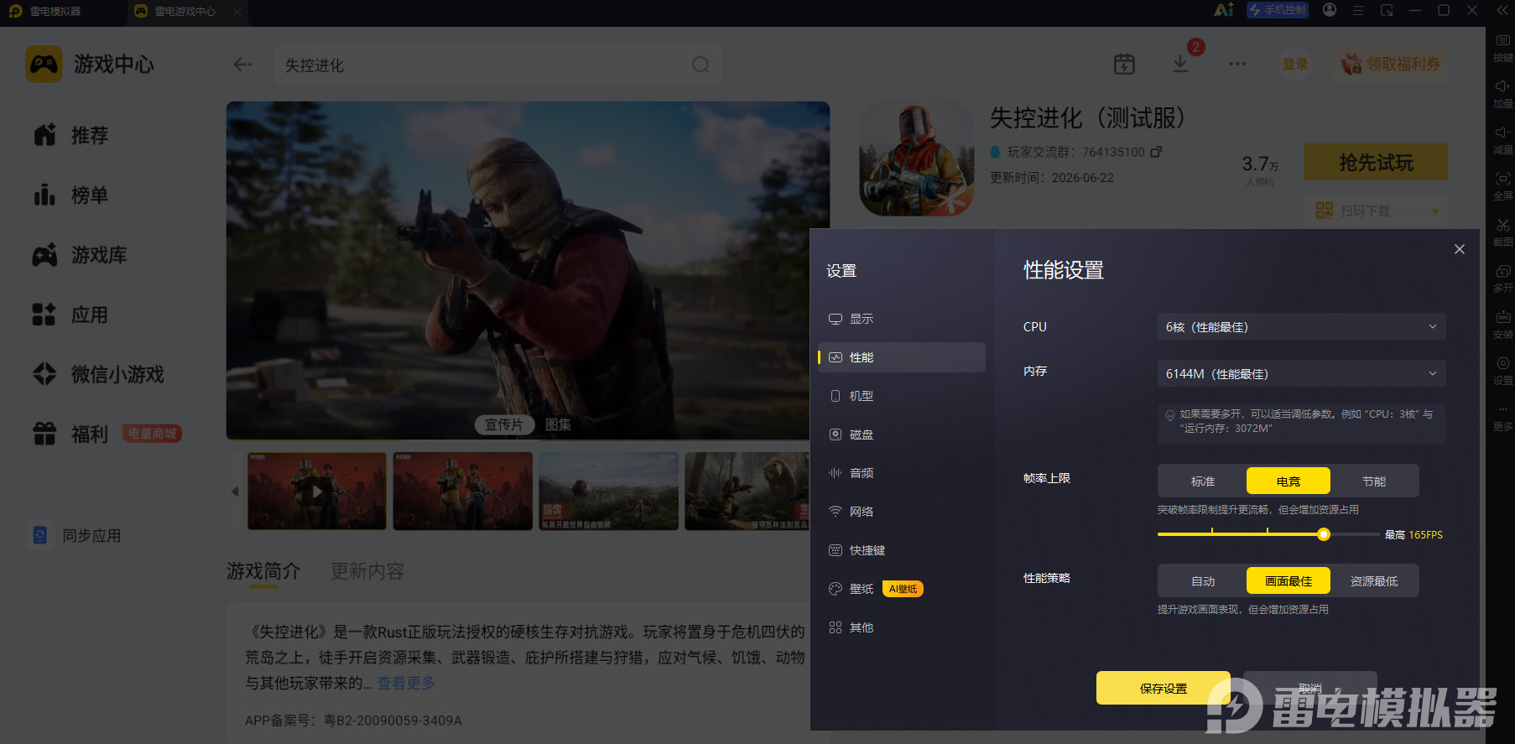Viewport: 1515px width, 744px height.
Task: Open 游戏库 in the left navigation
Action: click(x=80, y=255)
